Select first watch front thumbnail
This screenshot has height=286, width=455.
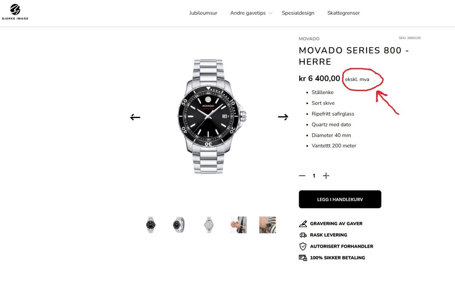pyautogui.click(x=151, y=225)
